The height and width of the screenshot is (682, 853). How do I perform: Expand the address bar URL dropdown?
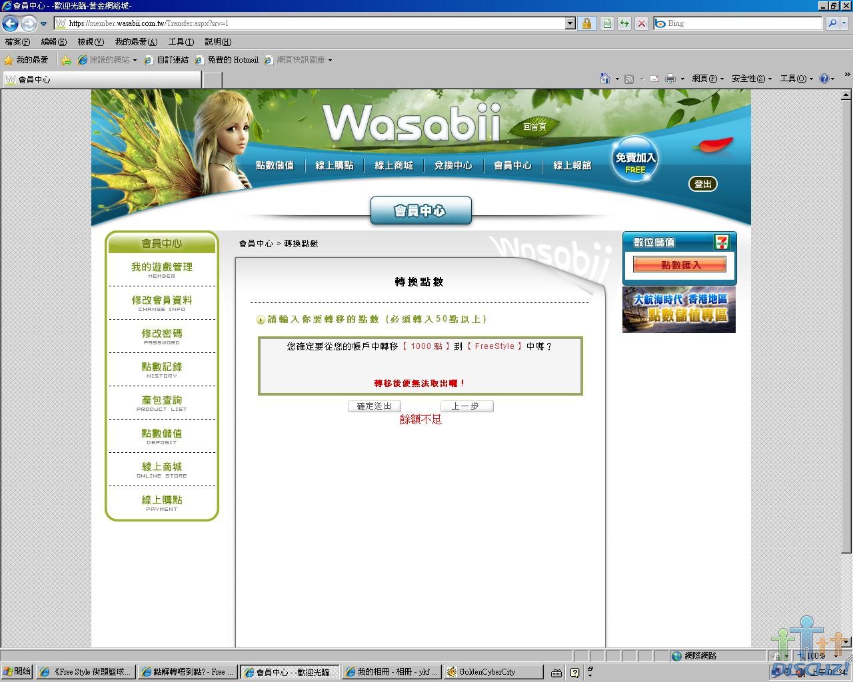[x=570, y=23]
